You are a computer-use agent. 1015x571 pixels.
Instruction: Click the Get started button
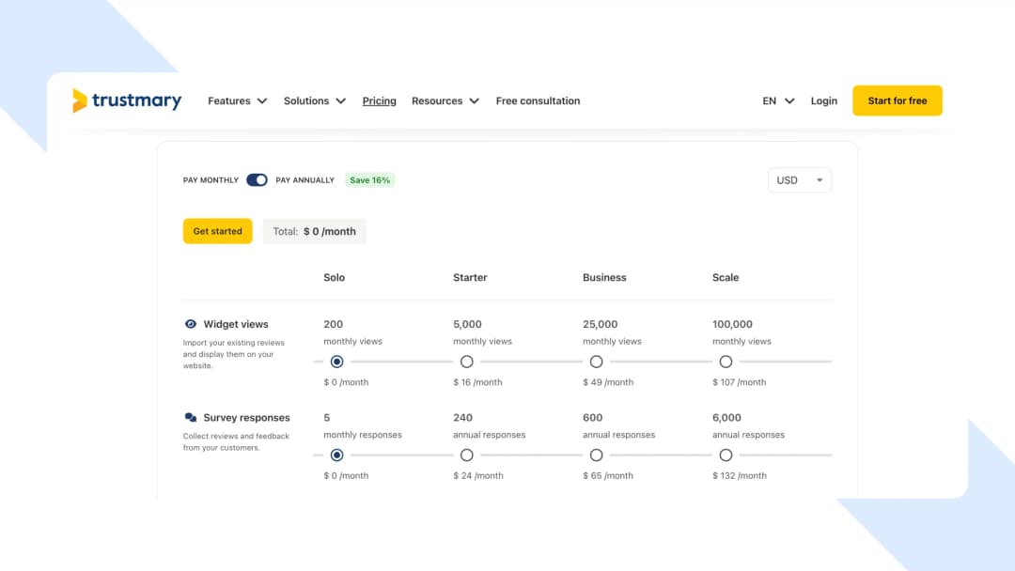[217, 230]
